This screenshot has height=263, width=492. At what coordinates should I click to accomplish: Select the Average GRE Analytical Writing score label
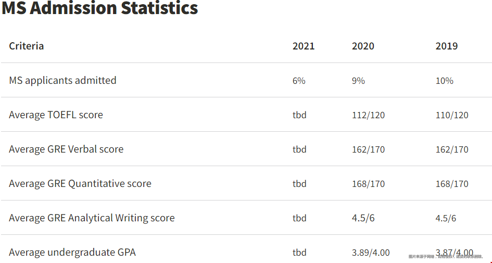(92, 218)
